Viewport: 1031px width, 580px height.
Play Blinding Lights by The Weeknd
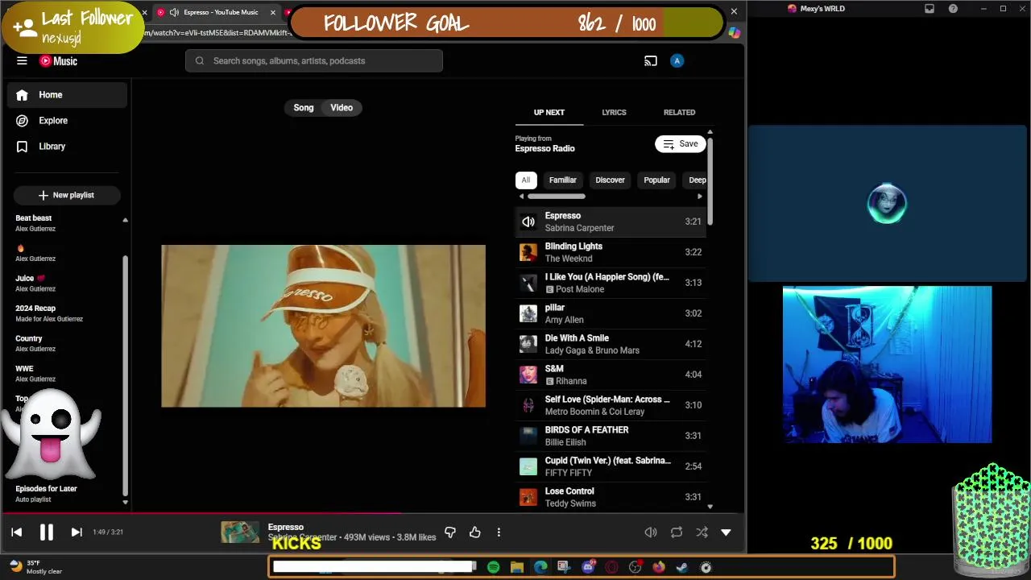coord(611,252)
